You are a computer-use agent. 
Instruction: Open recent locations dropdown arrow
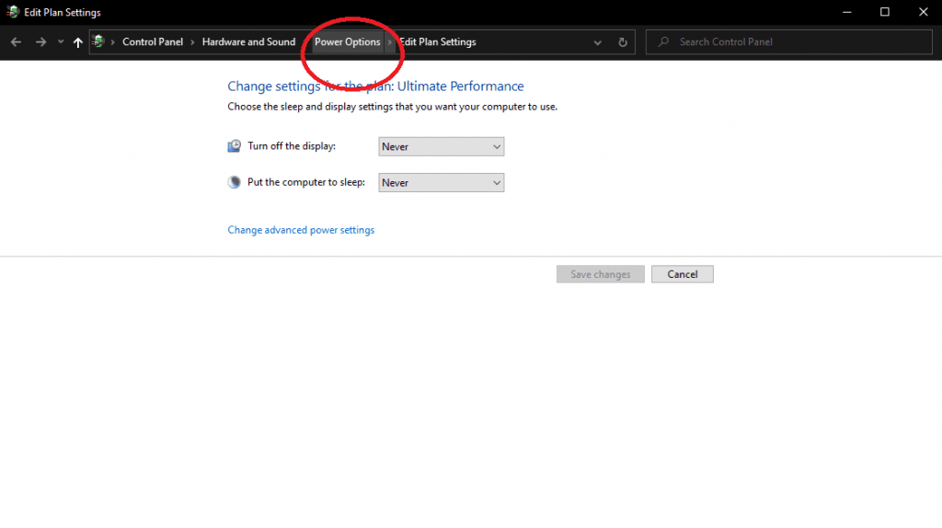(x=61, y=42)
